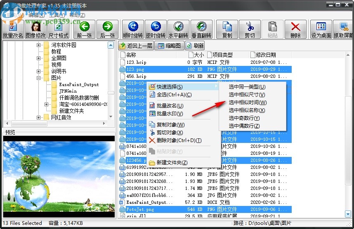Select 选中偶数行(Z) in submenu
This screenshot has height=229, width=354.
point(253,126)
